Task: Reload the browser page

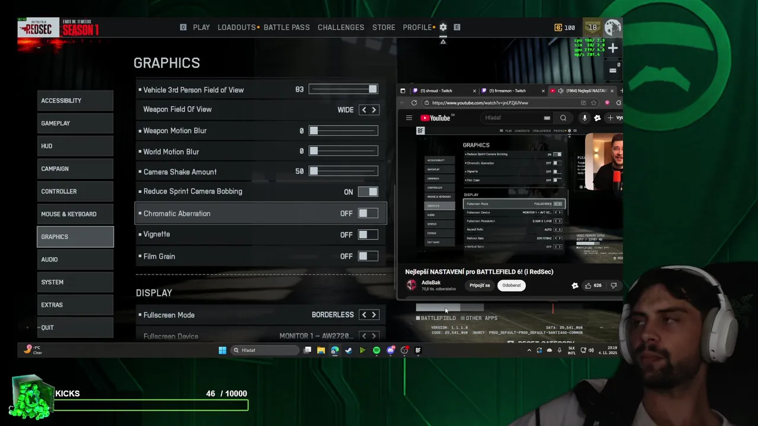Action: pyautogui.click(x=414, y=103)
